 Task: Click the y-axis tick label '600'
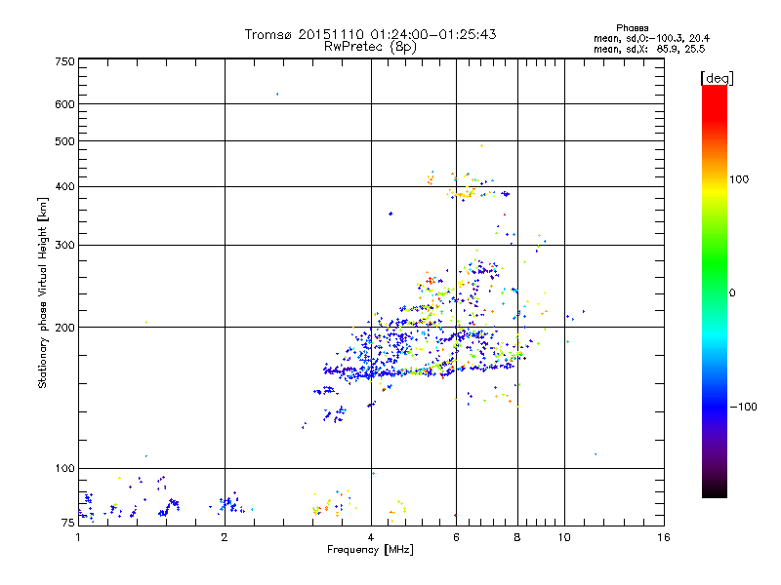[64, 104]
